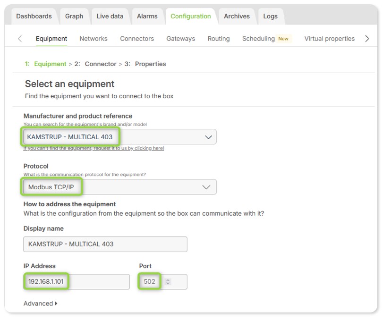383x320 pixels.
Task: Open the Manufacturer and product reference dropdown
Action: point(119,137)
